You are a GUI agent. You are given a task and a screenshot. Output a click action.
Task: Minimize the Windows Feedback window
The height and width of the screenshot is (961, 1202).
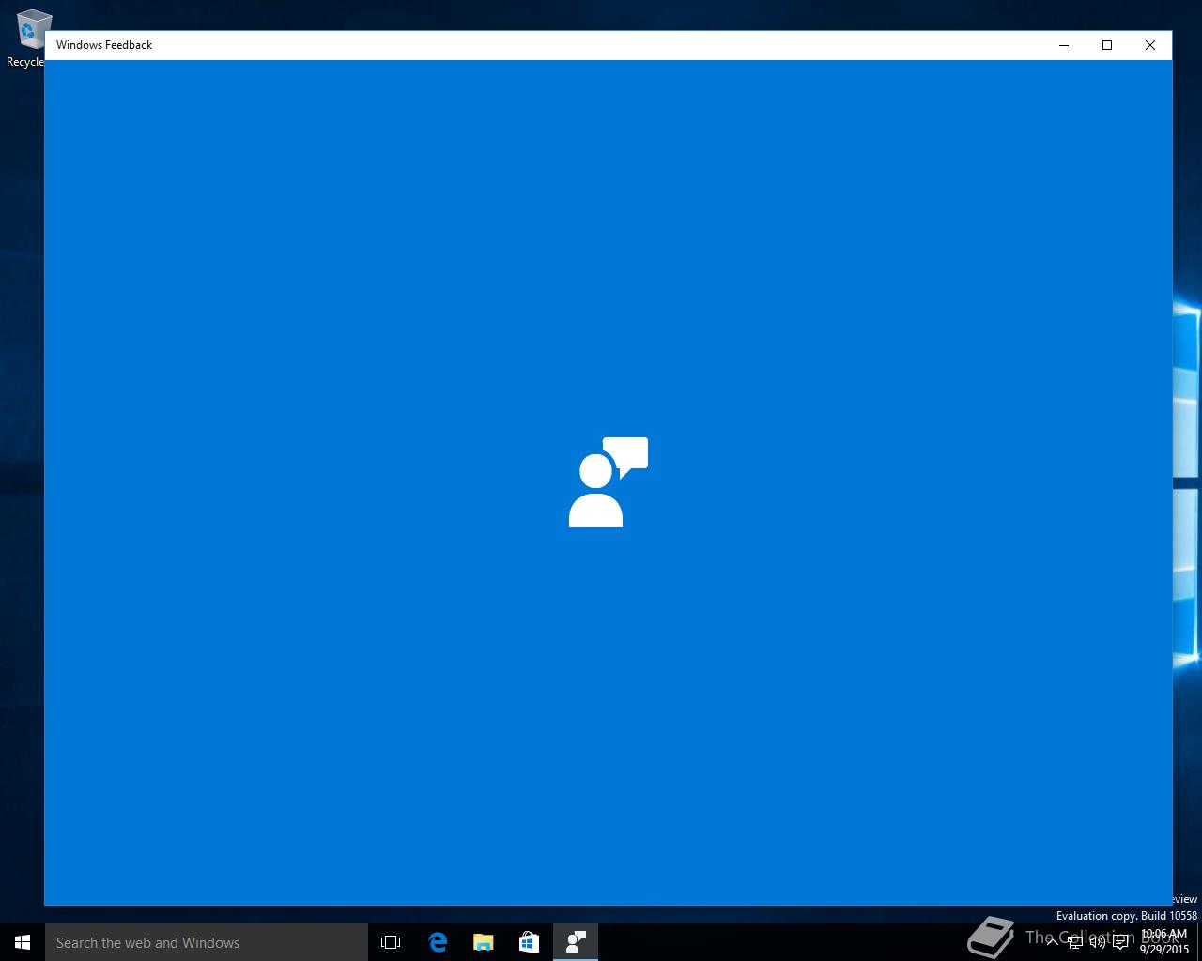(x=1064, y=45)
